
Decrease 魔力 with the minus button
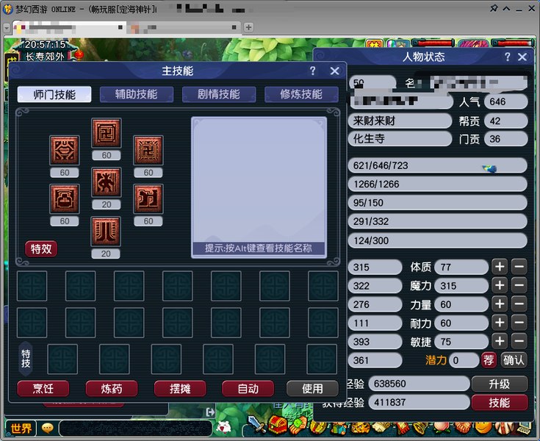click(x=519, y=285)
